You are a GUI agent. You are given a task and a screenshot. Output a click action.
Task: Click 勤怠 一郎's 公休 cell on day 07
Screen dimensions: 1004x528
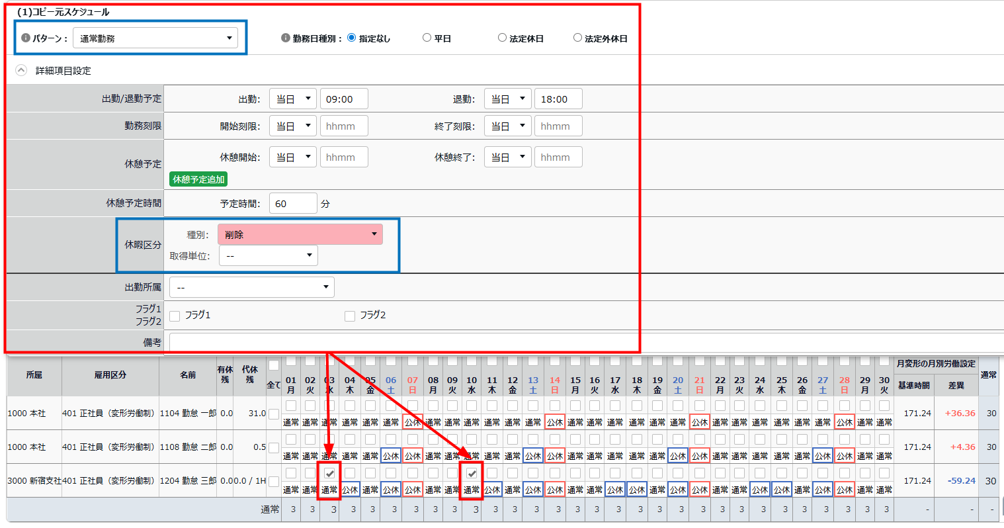[413, 422]
